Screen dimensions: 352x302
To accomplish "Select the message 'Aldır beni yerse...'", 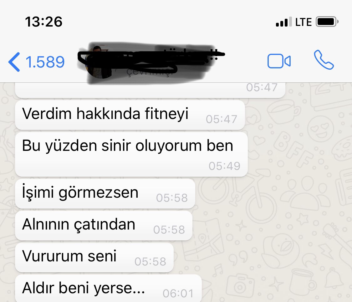I will [108, 289].
